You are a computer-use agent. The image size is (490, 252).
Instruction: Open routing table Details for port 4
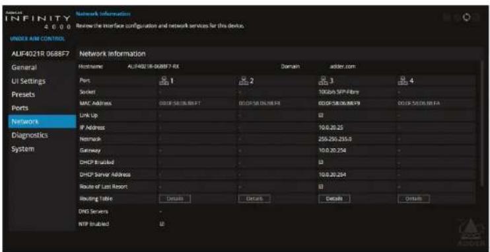point(414,199)
